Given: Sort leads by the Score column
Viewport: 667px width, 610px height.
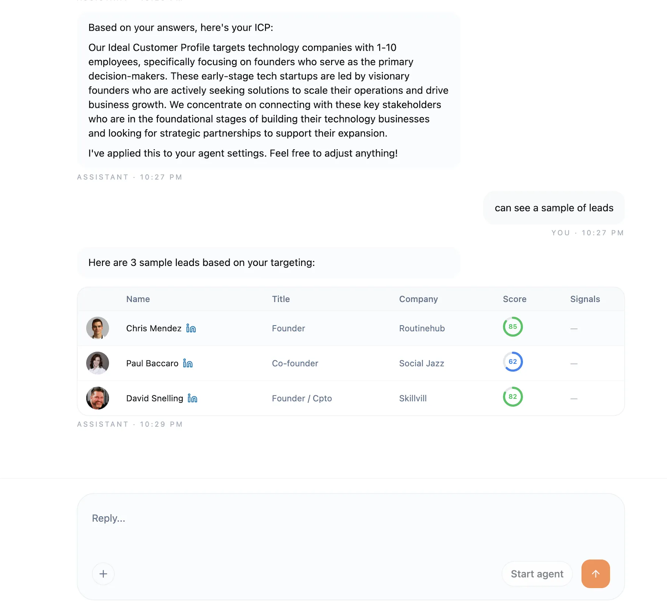Looking at the screenshot, I should pos(514,299).
